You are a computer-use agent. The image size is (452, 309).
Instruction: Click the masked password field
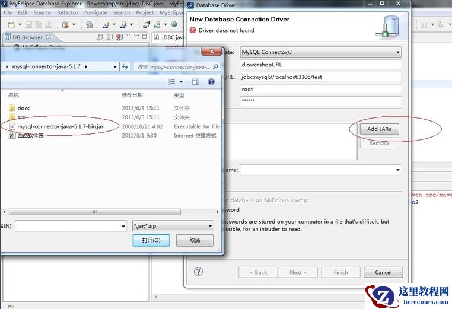(x=320, y=101)
